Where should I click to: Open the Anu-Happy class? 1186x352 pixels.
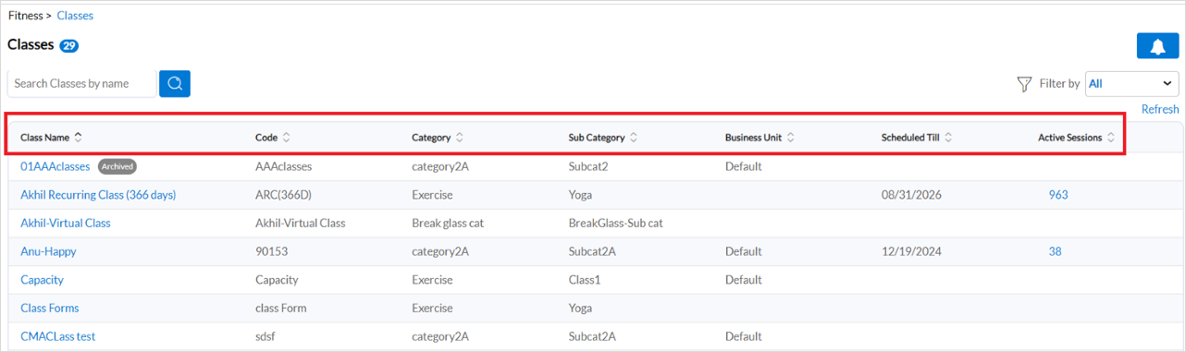pos(48,251)
